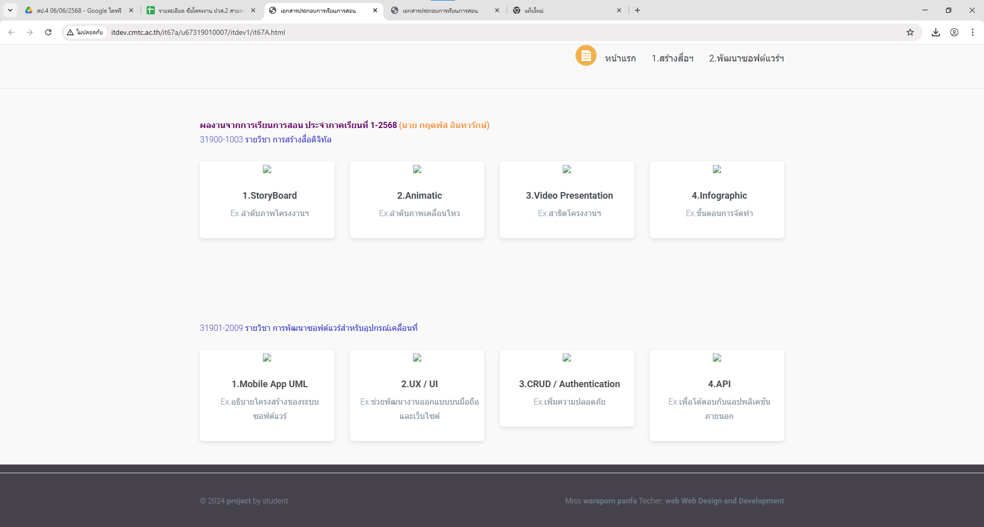Click the 2.UX / UI card image

(417, 358)
